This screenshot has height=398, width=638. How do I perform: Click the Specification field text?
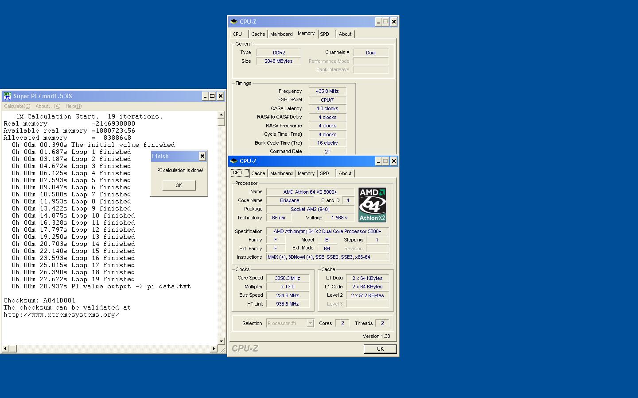(327, 231)
